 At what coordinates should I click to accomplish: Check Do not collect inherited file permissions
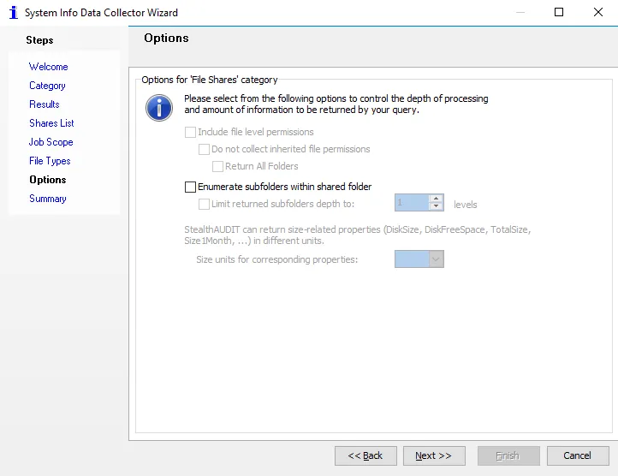tap(204, 149)
